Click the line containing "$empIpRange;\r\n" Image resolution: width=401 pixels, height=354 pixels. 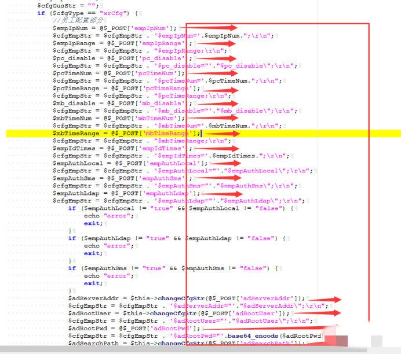[x=140, y=51]
